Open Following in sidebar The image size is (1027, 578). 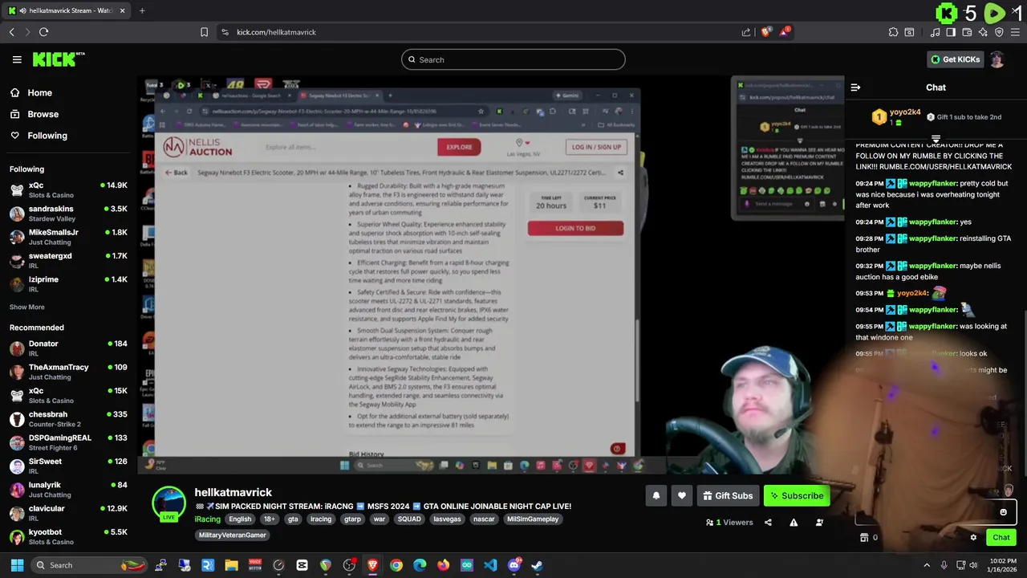coord(47,136)
